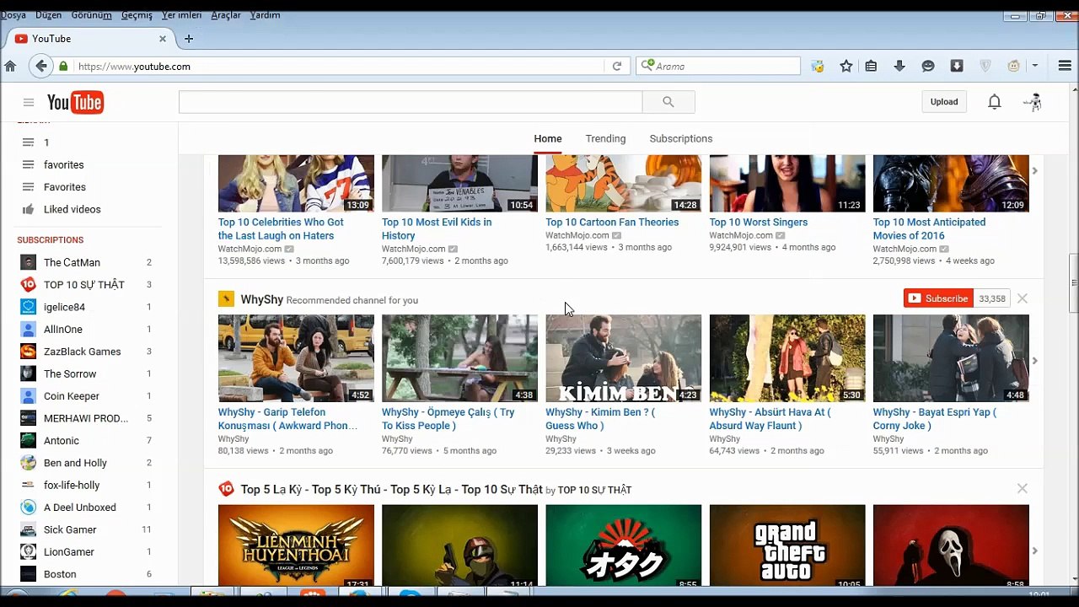
Task: Open YouTube notifications bell
Action: [x=995, y=102]
